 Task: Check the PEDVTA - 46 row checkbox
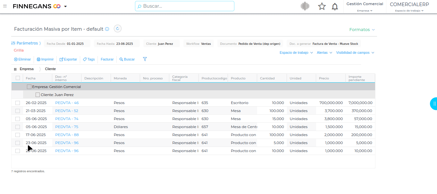[18, 103]
